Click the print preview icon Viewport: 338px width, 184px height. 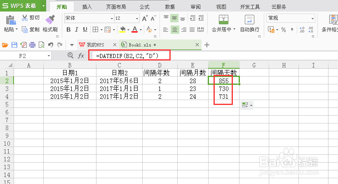point(41,45)
